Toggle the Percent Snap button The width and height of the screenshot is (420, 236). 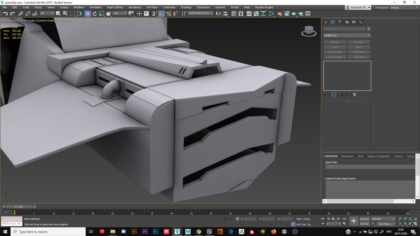coord(169,14)
